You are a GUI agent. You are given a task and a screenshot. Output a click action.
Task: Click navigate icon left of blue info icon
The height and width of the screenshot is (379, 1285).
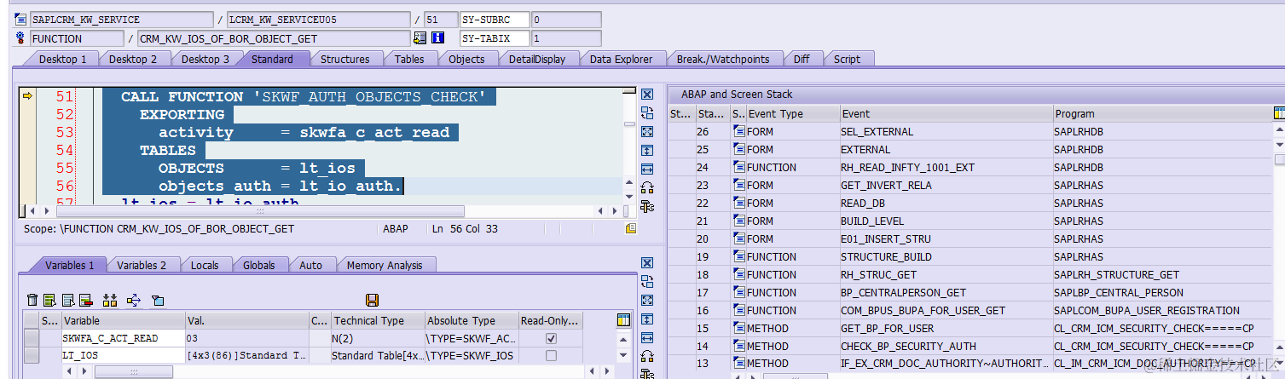click(420, 38)
